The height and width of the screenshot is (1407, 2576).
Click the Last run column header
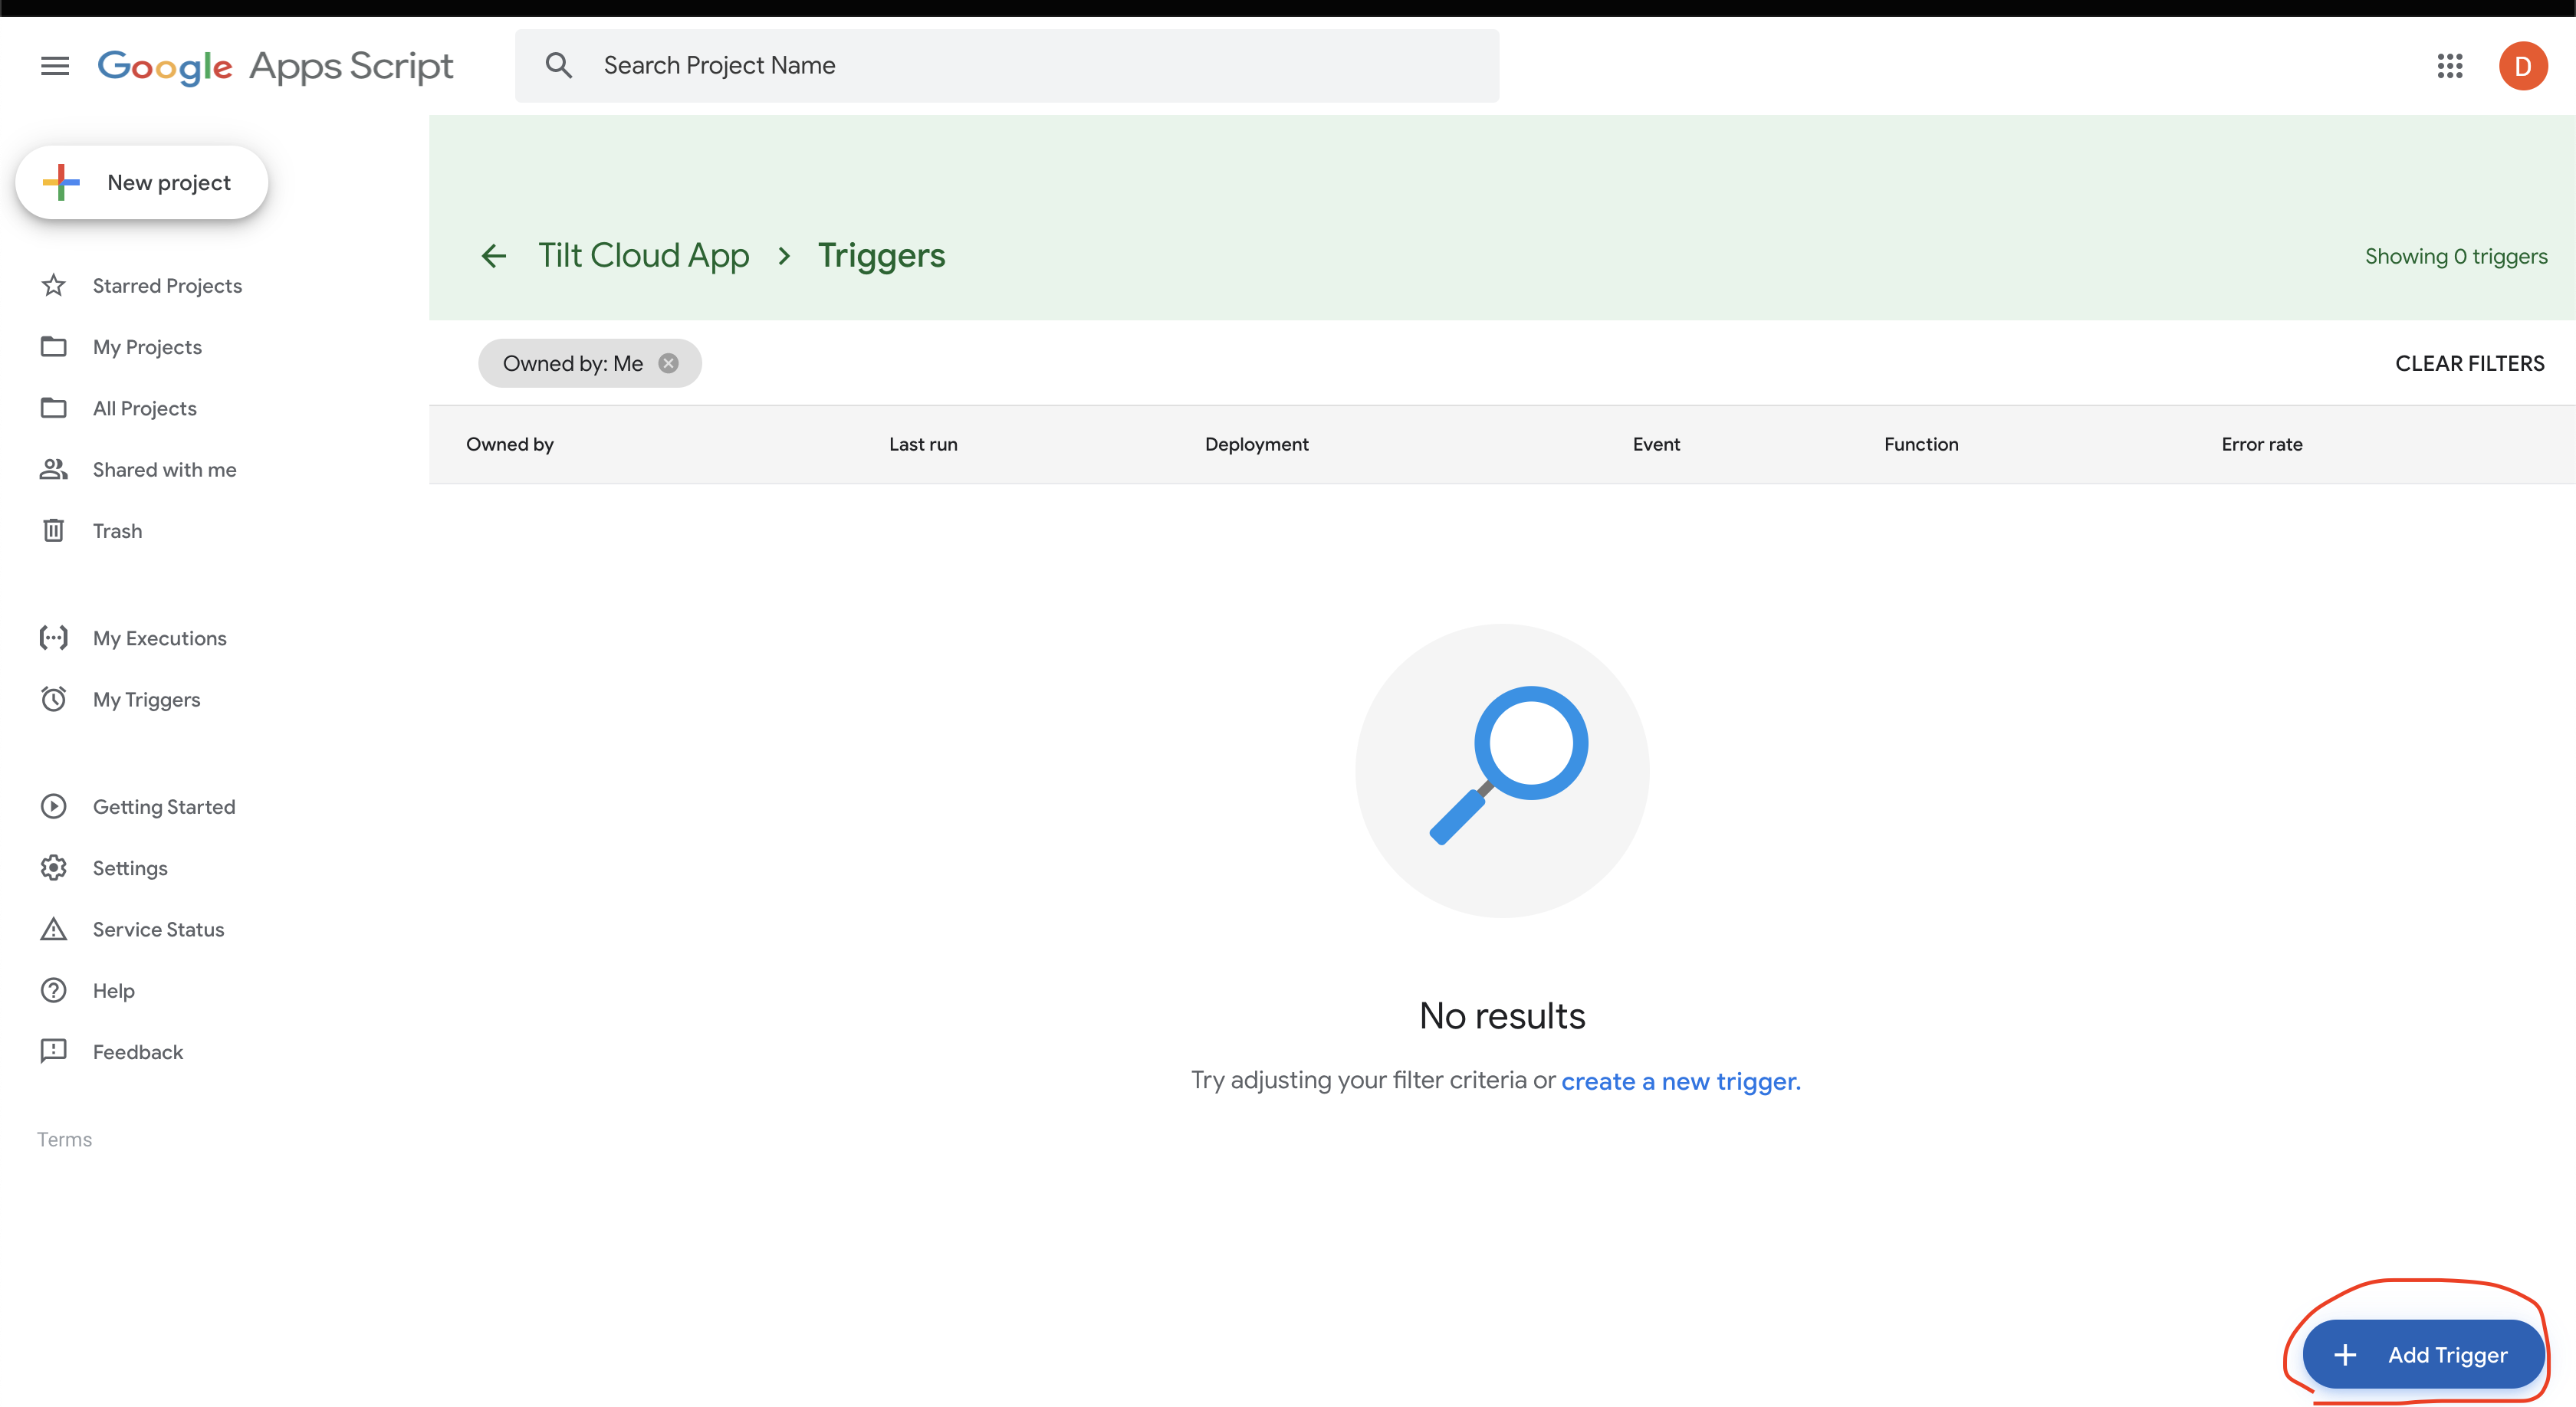click(x=923, y=444)
